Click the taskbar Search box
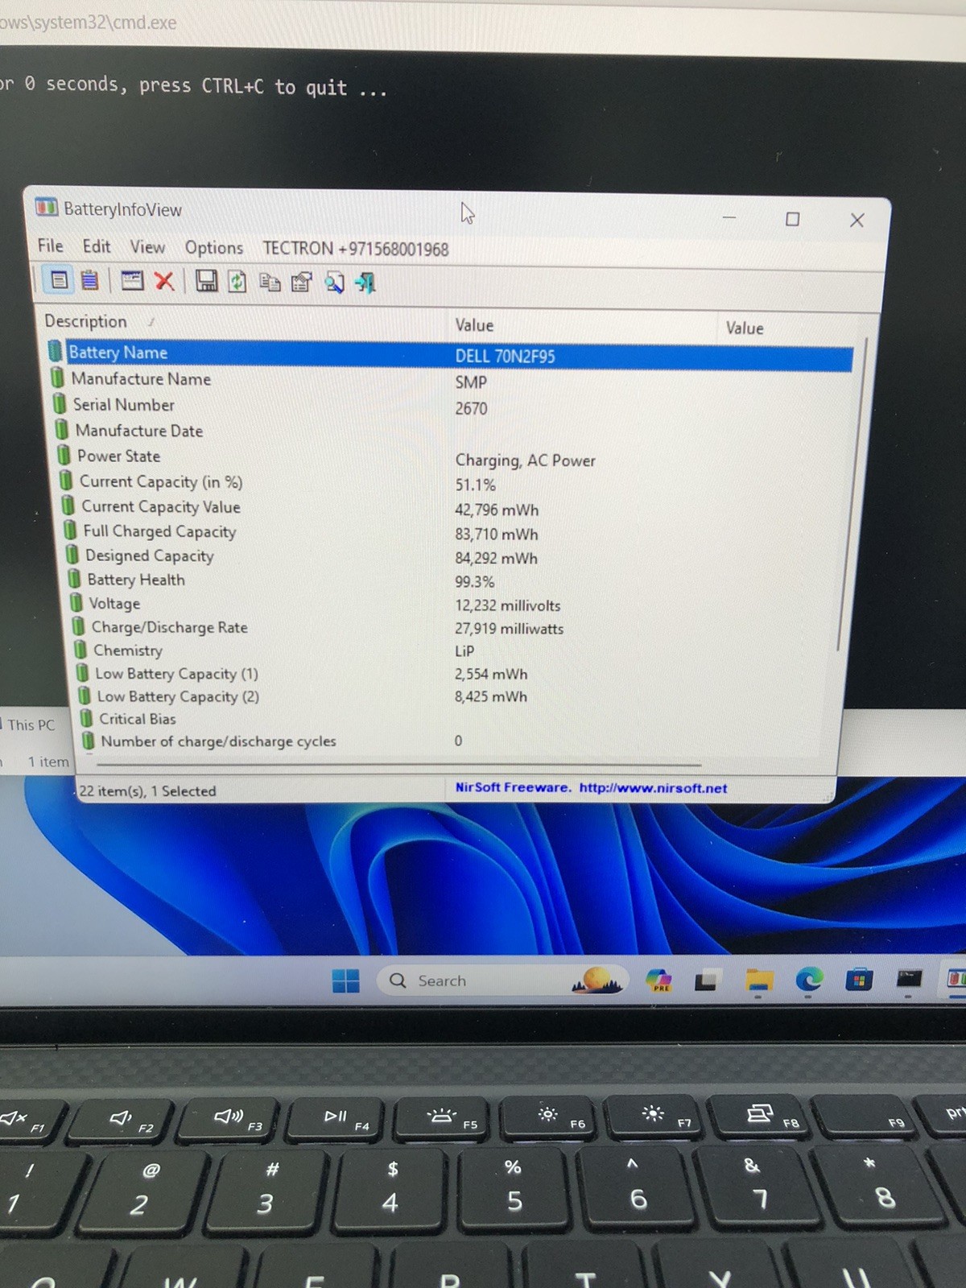The image size is (966, 1288). click(x=503, y=980)
